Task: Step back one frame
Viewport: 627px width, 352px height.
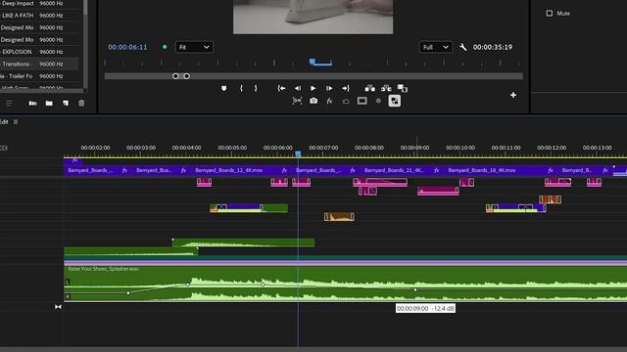Action: pos(298,88)
